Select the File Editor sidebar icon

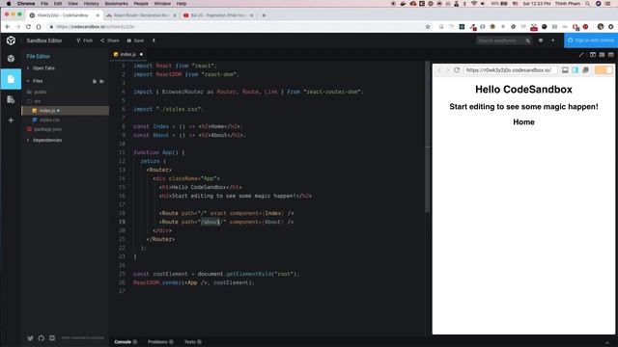point(11,79)
